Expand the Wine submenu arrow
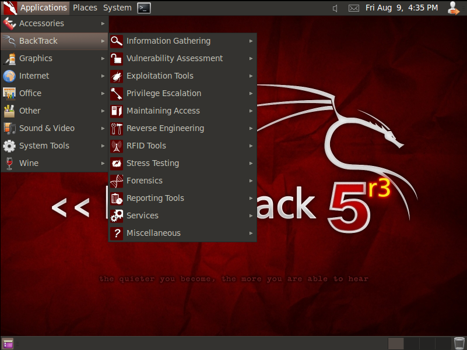 [103, 163]
